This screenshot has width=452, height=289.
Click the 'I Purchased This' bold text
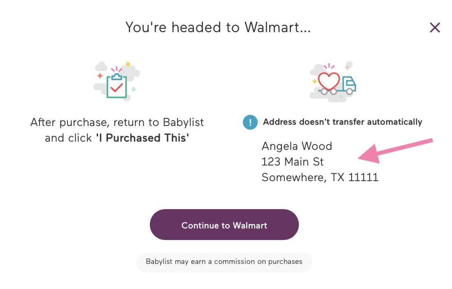(x=143, y=138)
